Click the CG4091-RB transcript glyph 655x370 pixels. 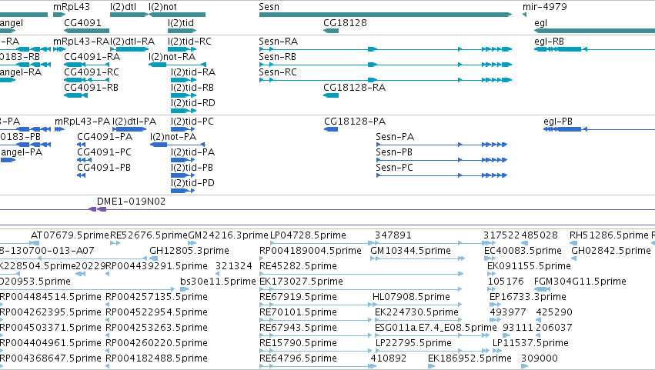click(x=75, y=95)
